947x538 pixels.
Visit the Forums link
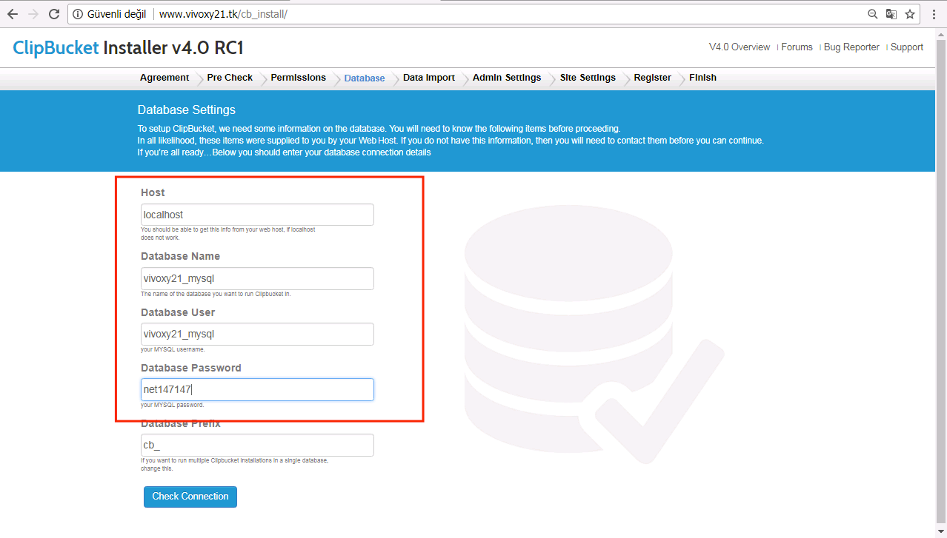coord(797,47)
